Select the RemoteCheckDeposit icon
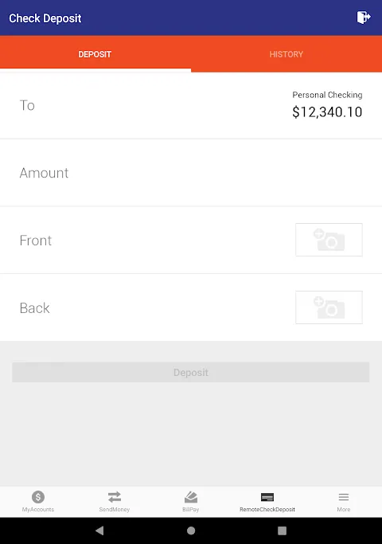Image resolution: width=382 pixels, height=544 pixels. [x=267, y=497]
